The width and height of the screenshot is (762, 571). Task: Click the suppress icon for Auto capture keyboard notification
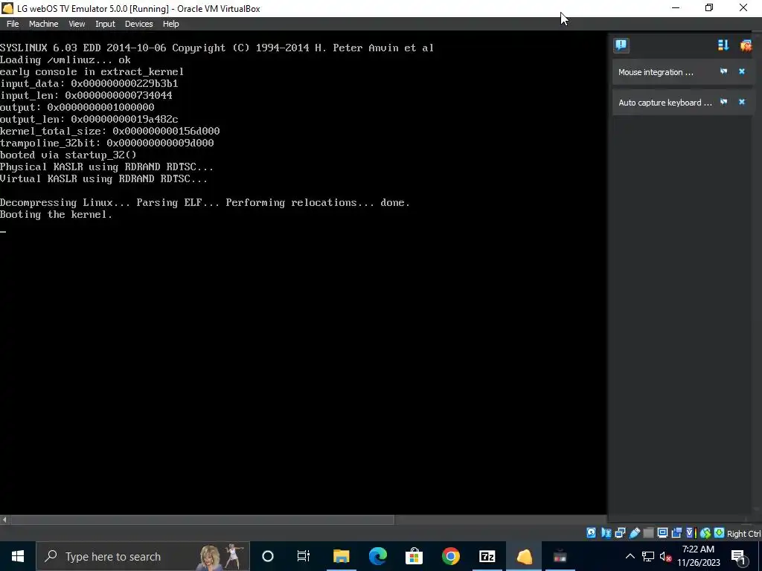[x=723, y=102]
